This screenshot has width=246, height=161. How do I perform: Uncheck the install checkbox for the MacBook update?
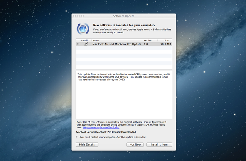86,44
